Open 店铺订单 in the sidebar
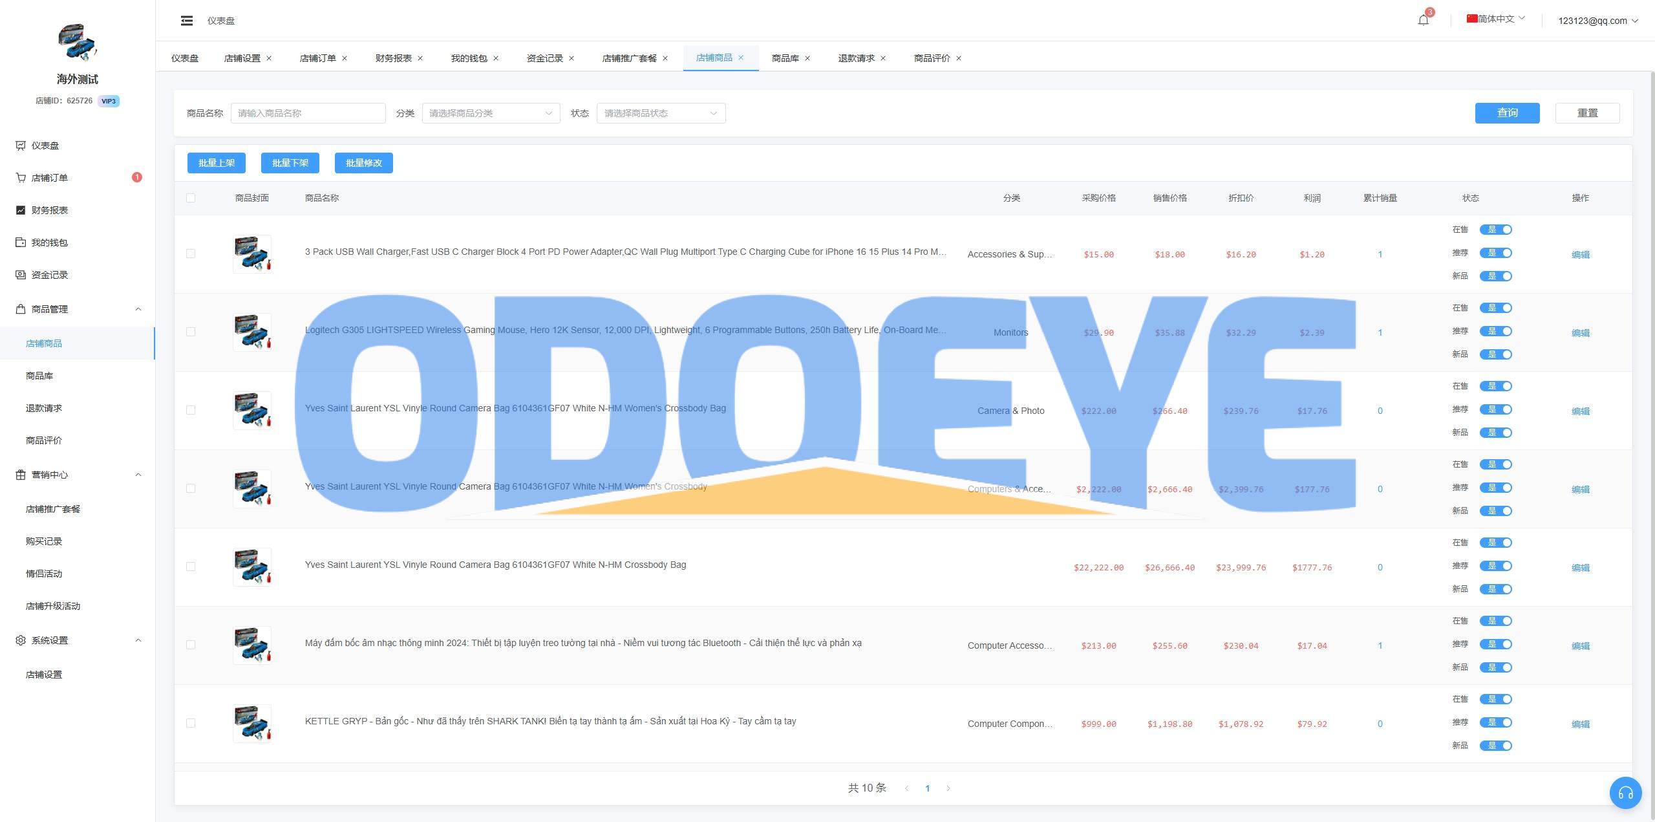 click(50, 178)
